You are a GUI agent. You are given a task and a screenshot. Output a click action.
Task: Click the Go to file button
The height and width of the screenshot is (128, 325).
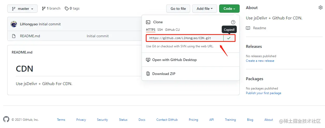click(178, 9)
